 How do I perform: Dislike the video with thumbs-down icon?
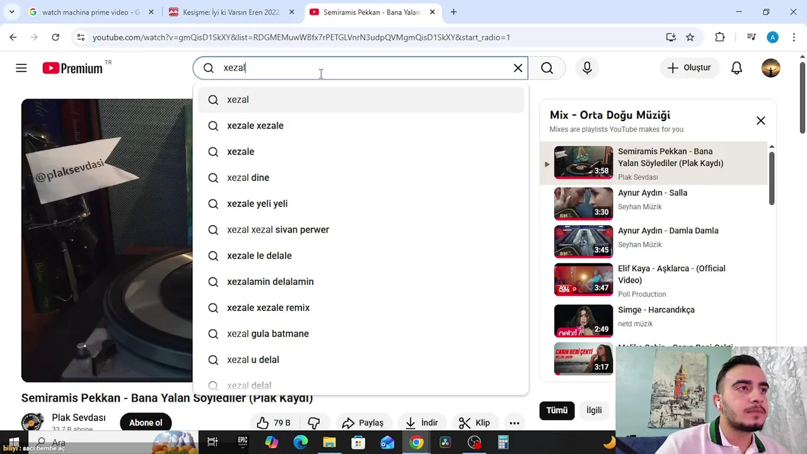(x=314, y=422)
